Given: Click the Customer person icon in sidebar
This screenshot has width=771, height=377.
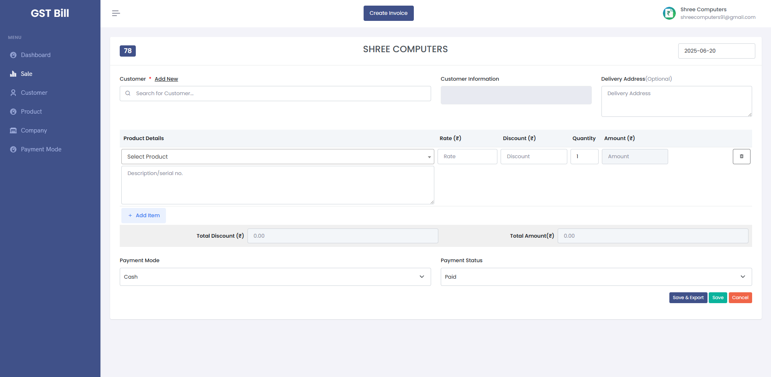Looking at the screenshot, I should point(13,93).
